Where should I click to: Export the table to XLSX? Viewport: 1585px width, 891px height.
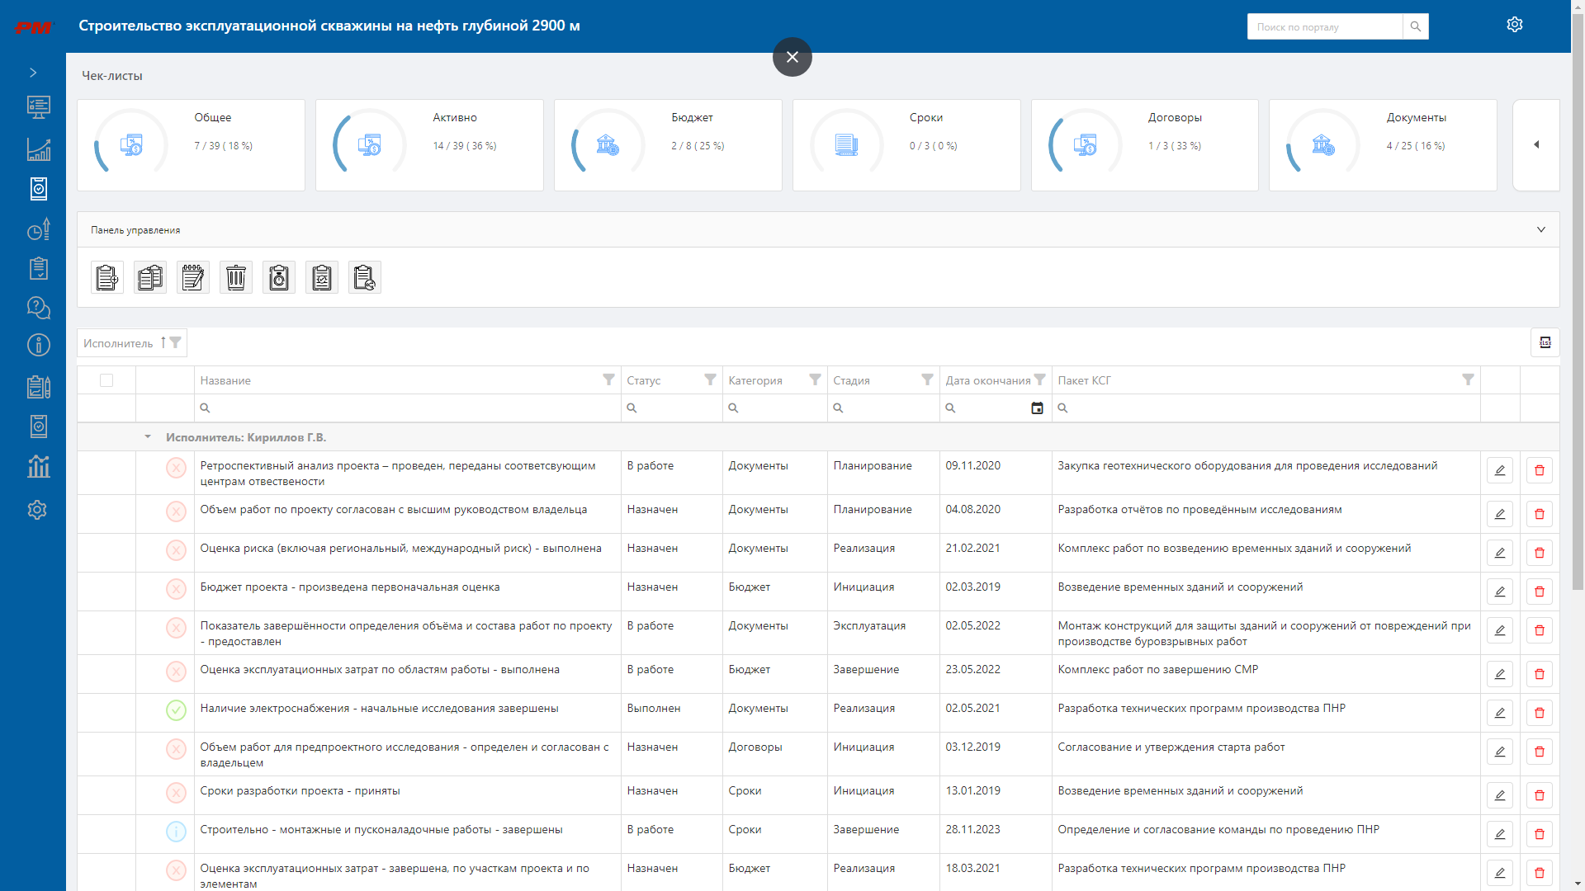pyautogui.click(x=1545, y=342)
